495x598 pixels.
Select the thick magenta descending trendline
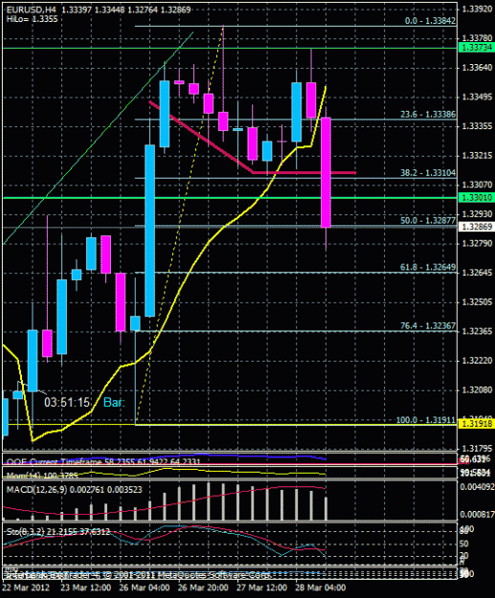(202, 138)
